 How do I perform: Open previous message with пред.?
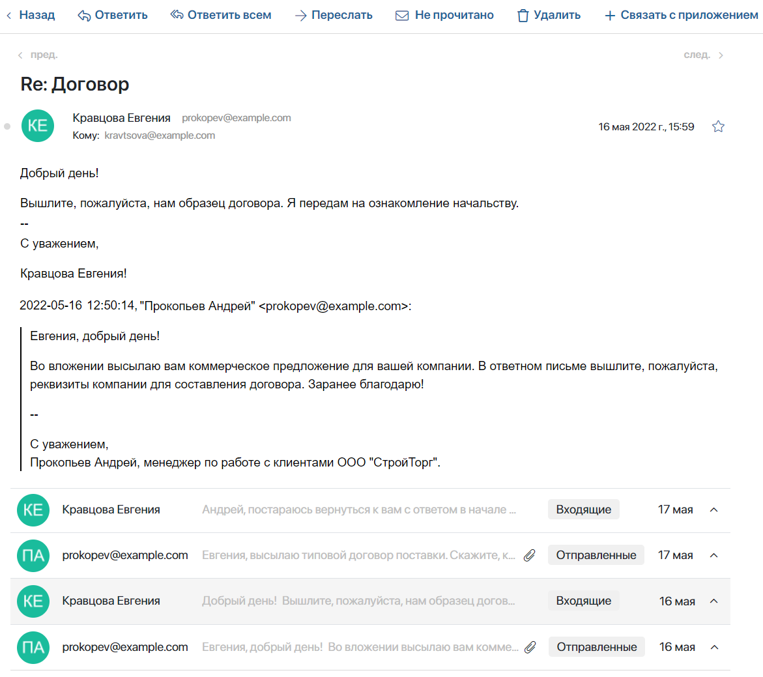pos(38,55)
